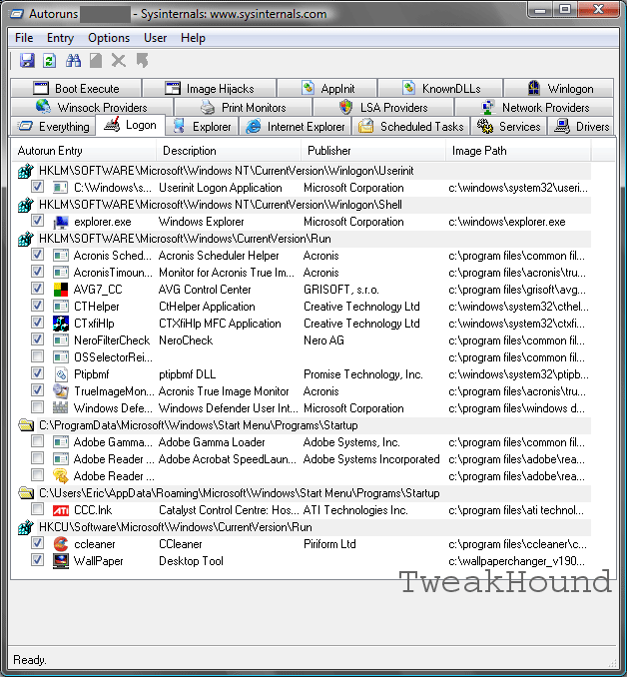Select the Piriform Ltd publisher cell

pos(329,544)
